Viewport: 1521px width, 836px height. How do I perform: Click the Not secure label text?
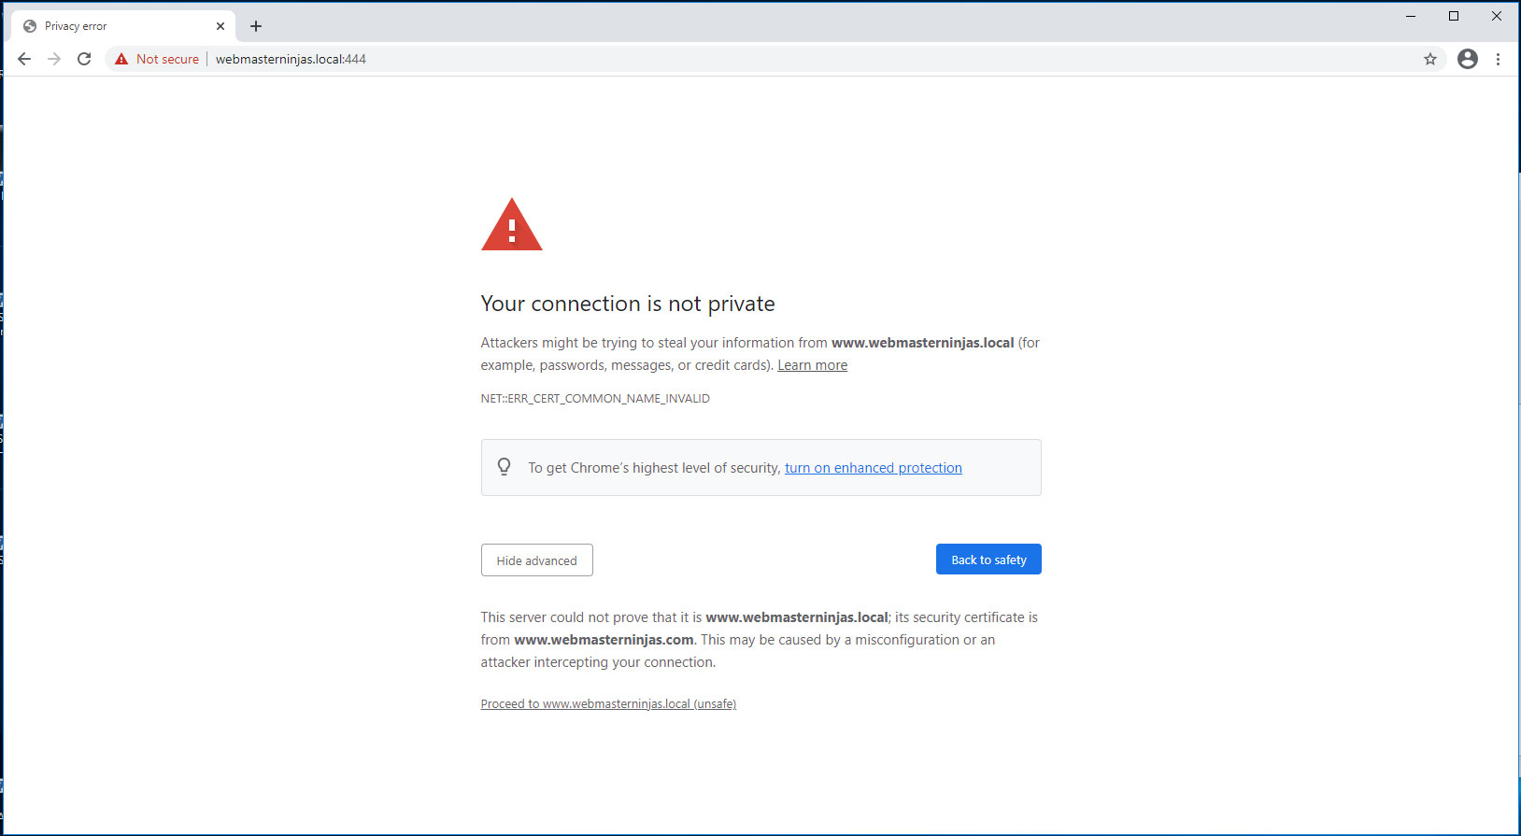[167, 58]
